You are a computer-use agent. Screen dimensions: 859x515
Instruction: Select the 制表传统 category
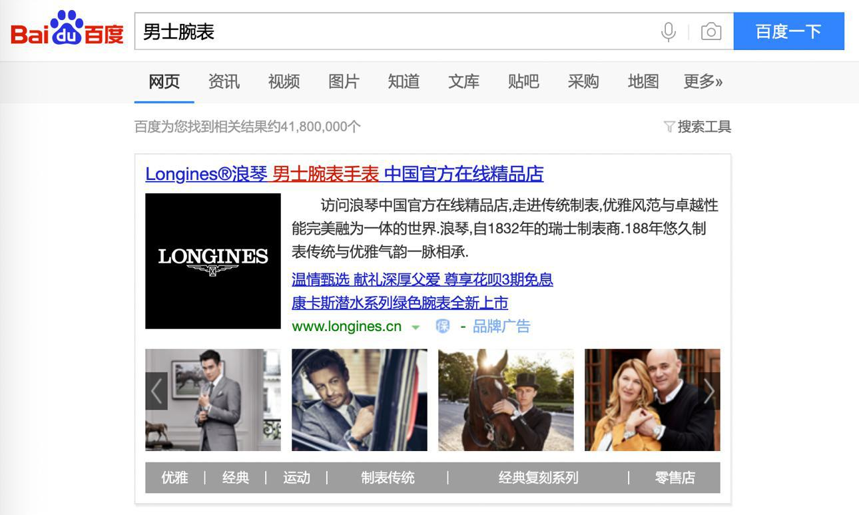[x=388, y=478]
